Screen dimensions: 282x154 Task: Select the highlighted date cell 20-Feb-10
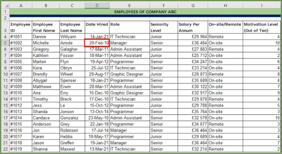point(97,43)
